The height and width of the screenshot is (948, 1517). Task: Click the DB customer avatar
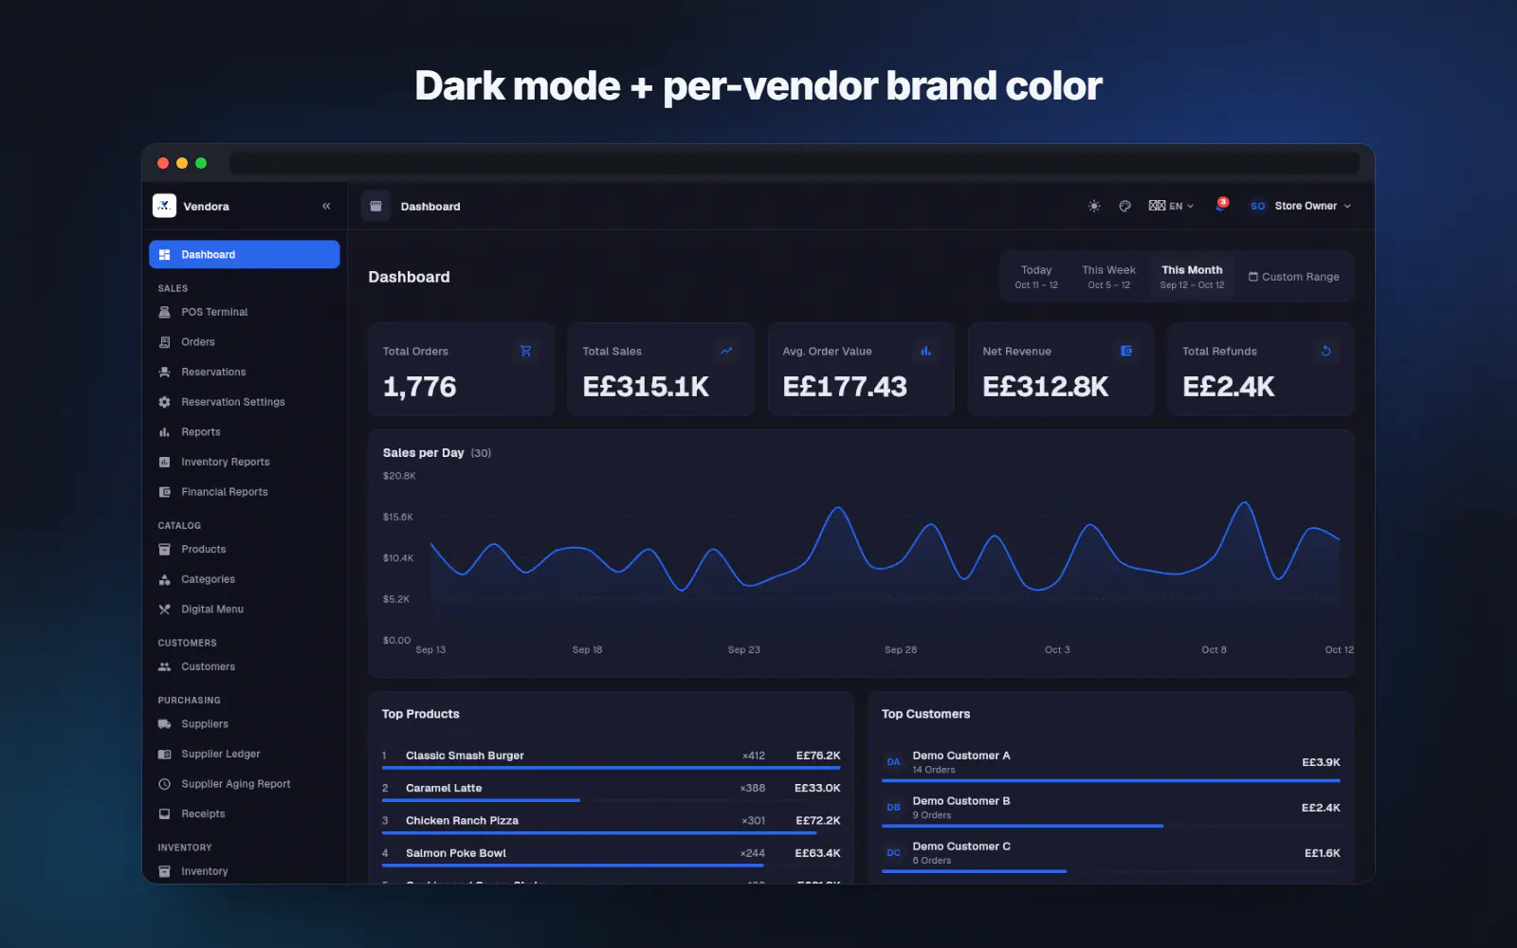[893, 808]
